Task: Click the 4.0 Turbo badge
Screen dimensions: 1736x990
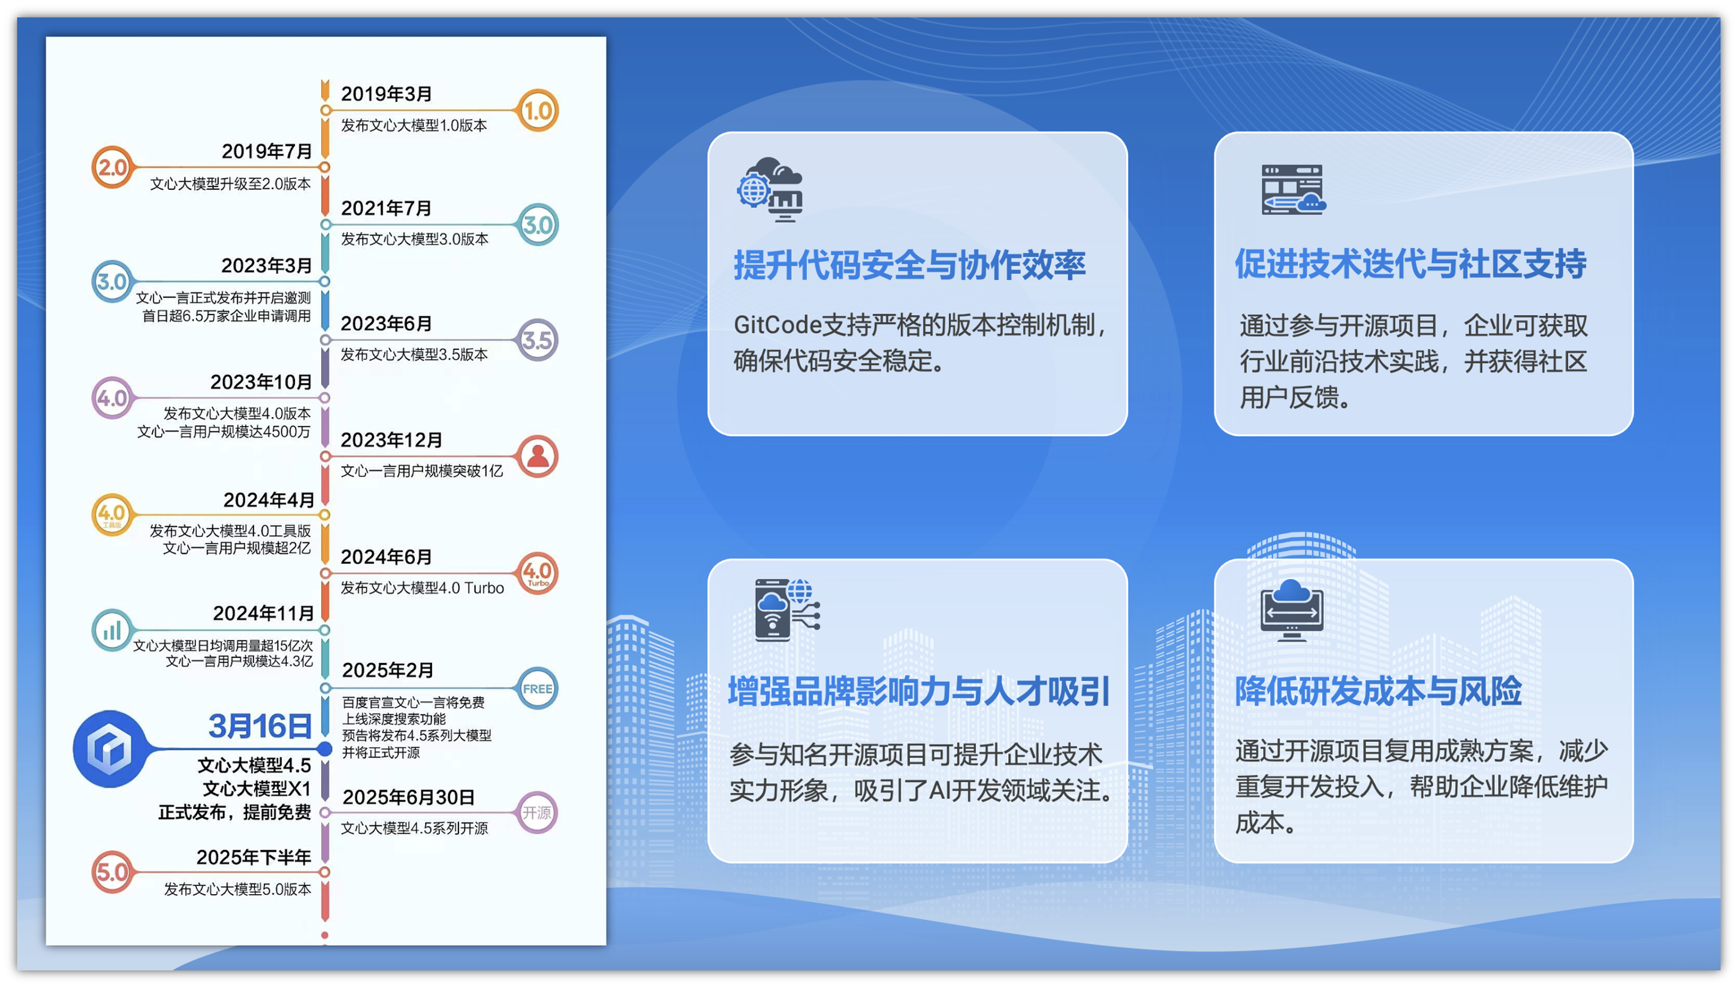Action: point(537,573)
